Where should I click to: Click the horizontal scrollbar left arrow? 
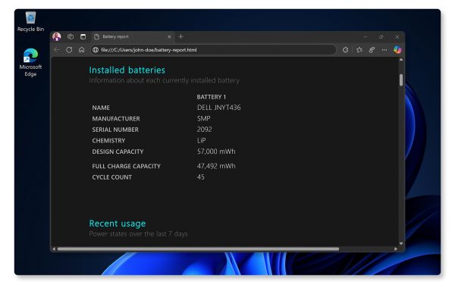(x=54, y=249)
